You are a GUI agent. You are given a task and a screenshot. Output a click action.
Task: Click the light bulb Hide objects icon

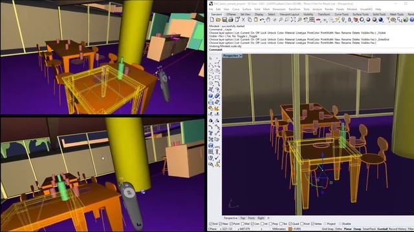[x=343, y=20]
